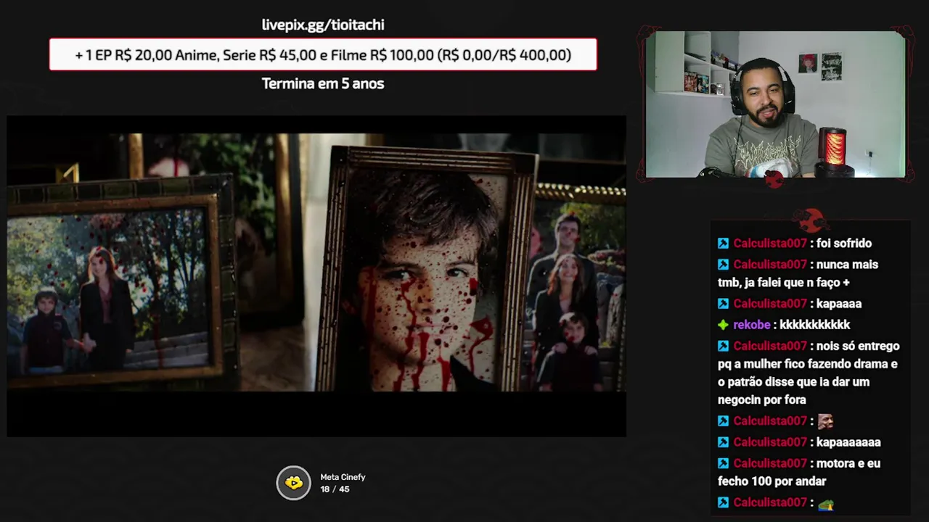The width and height of the screenshot is (929, 522).
Task: Click the '18 / 45' goal counter
Action: [x=335, y=489]
